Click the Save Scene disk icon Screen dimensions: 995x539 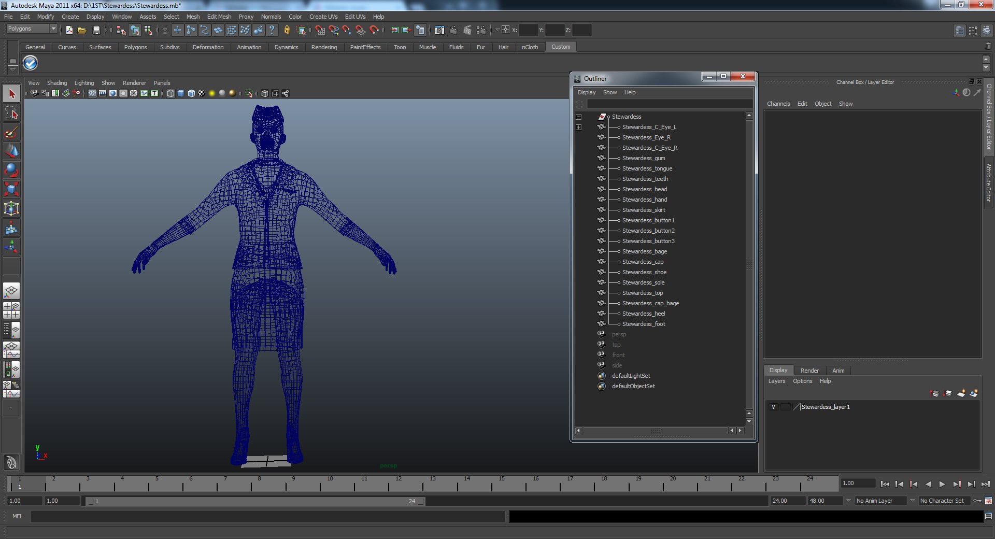96,30
